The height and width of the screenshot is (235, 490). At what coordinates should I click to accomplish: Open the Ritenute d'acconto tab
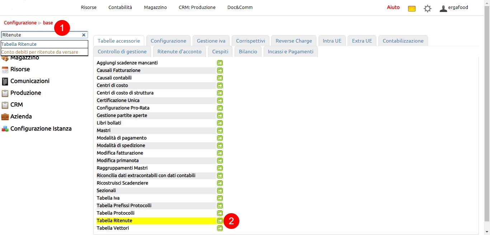click(179, 52)
